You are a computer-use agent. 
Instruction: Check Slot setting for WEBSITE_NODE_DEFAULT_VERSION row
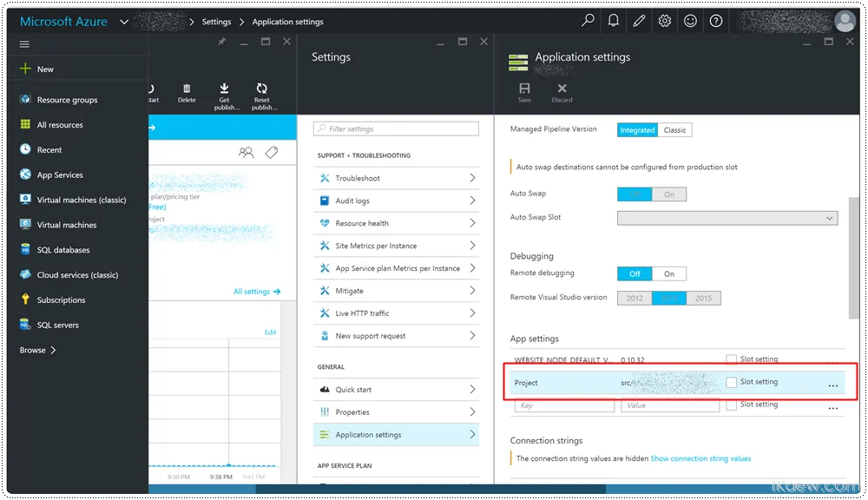click(731, 359)
